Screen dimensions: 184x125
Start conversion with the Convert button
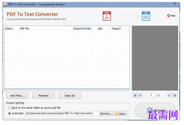tap(155, 110)
